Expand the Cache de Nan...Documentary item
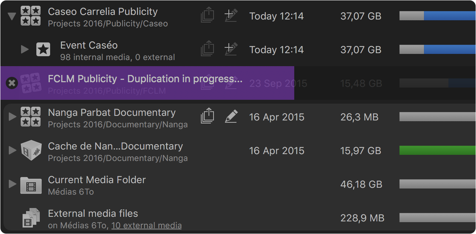The width and height of the screenshot is (476, 234). pyautogui.click(x=13, y=150)
